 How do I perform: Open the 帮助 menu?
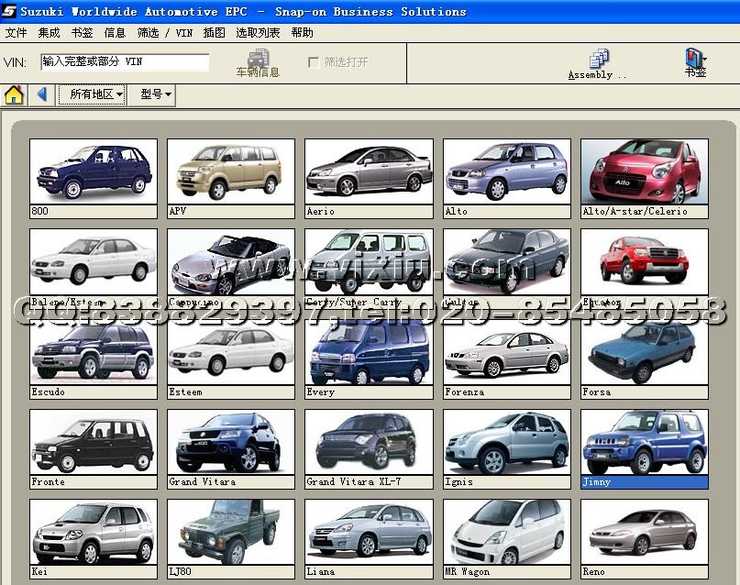pos(302,33)
